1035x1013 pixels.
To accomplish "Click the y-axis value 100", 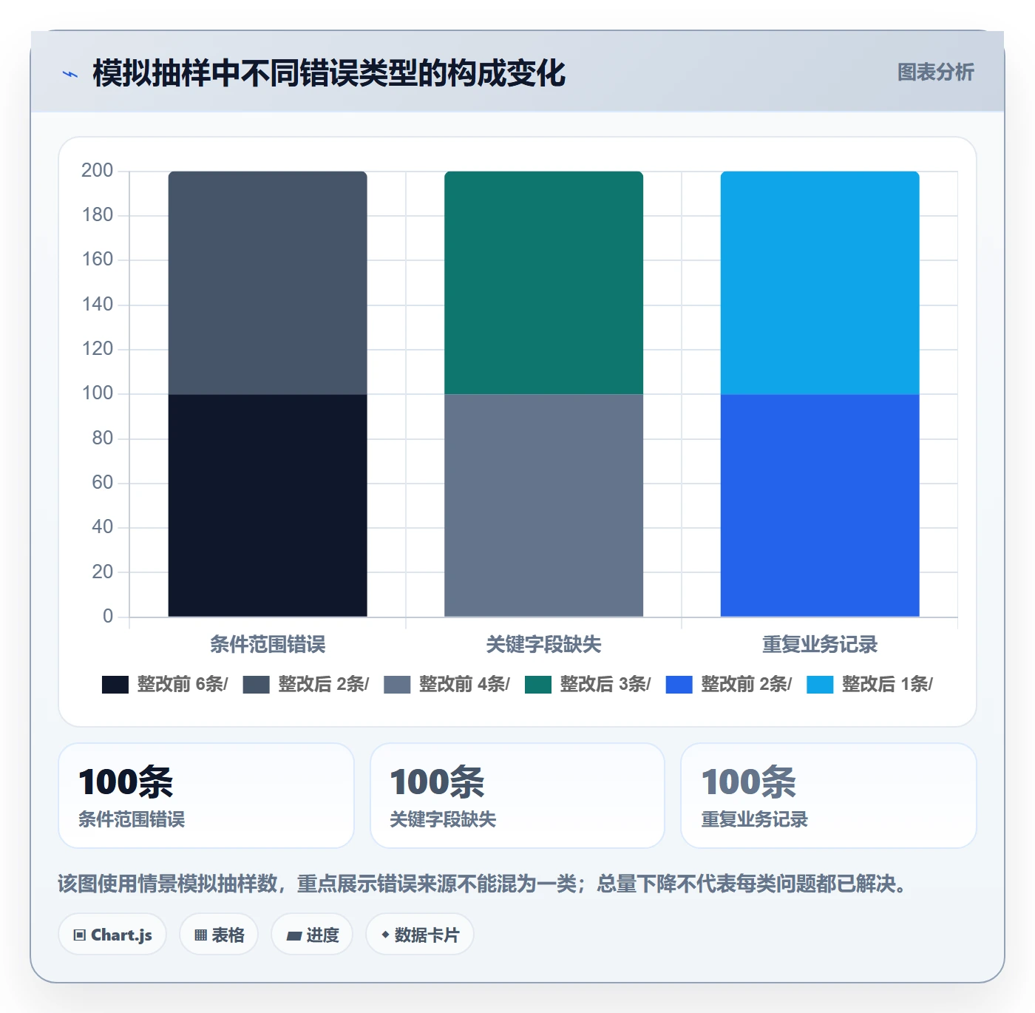I will 97,393.
